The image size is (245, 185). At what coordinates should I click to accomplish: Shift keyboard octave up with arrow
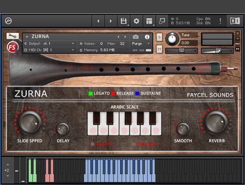[x=8, y=164]
